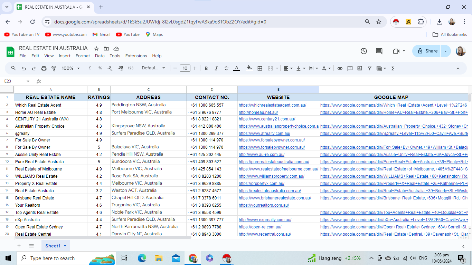Open the Maps bookmark
472x265 pixels.
click(x=154, y=35)
